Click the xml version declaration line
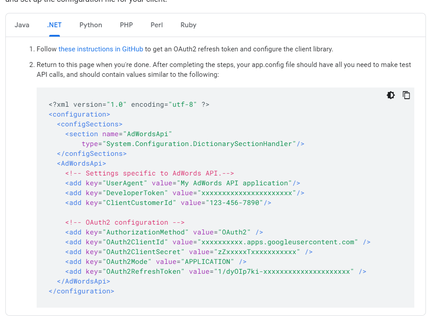The height and width of the screenshot is (330, 438). coord(129,104)
